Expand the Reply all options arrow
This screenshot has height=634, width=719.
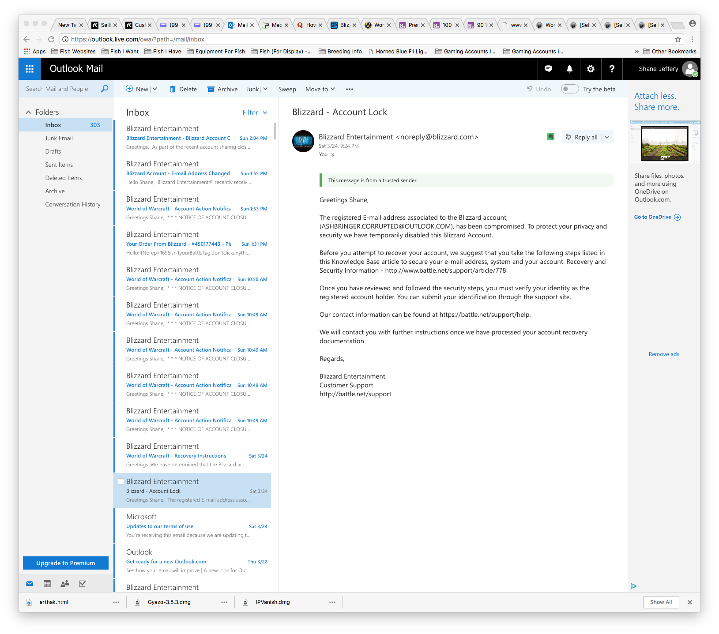pos(607,137)
